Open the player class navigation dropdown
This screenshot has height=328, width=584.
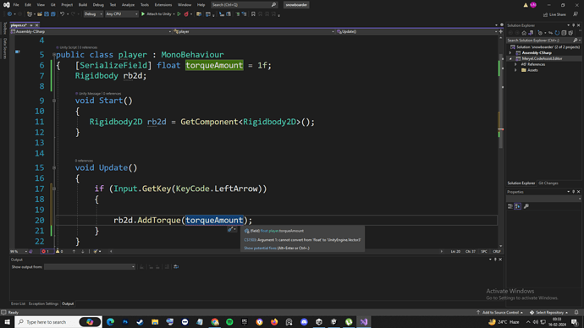point(254,31)
